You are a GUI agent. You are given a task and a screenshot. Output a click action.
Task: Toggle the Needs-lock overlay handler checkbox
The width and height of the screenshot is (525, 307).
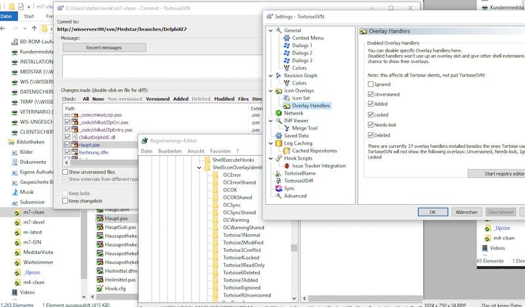click(370, 124)
